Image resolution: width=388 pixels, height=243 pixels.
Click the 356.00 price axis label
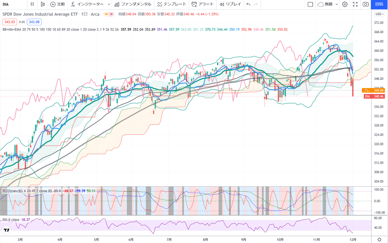pyautogui.click(x=379, y=60)
